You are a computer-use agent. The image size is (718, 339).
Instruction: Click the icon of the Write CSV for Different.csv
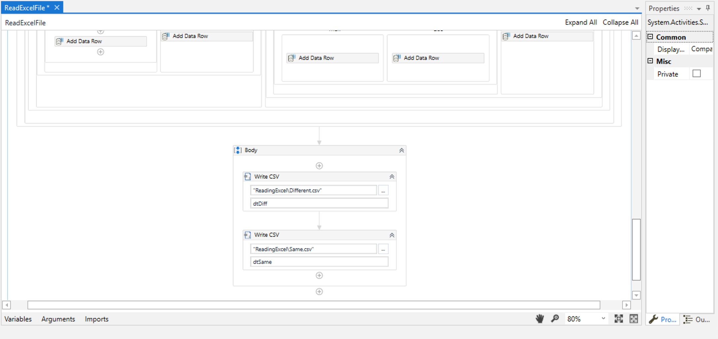click(x=247, y=177)
